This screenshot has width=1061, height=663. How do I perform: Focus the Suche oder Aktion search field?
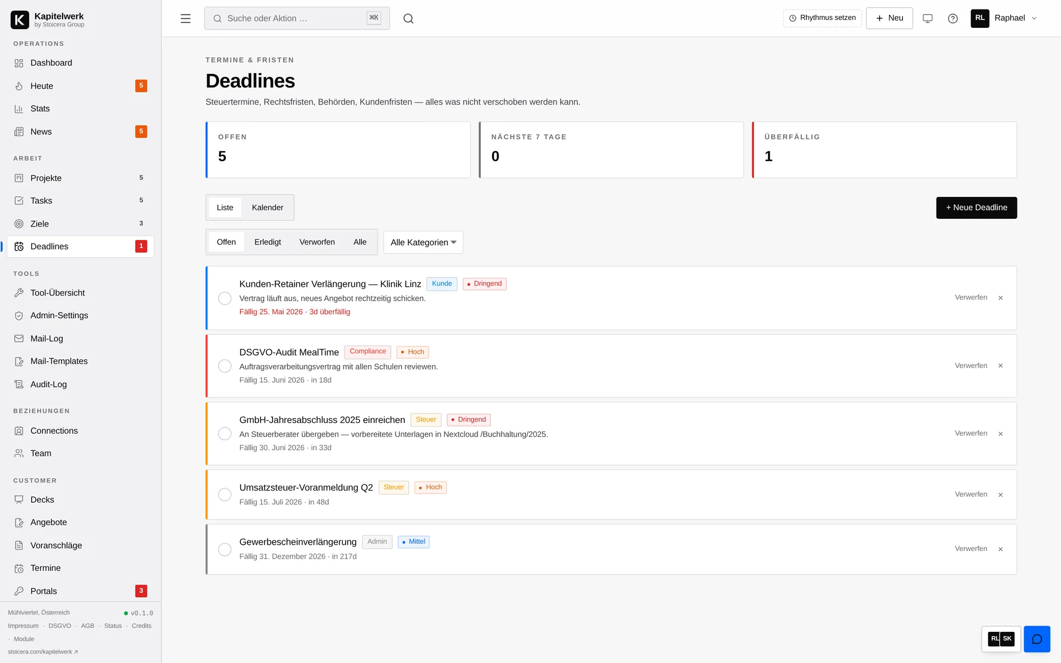pyautogui.click(x=297, y=18)
